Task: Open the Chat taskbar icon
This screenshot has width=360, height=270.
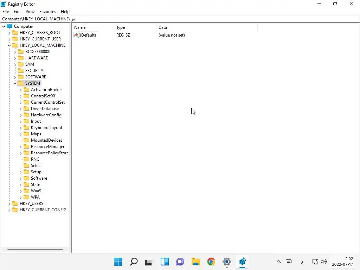Action: pyautogui.click(x=180, y=262)
